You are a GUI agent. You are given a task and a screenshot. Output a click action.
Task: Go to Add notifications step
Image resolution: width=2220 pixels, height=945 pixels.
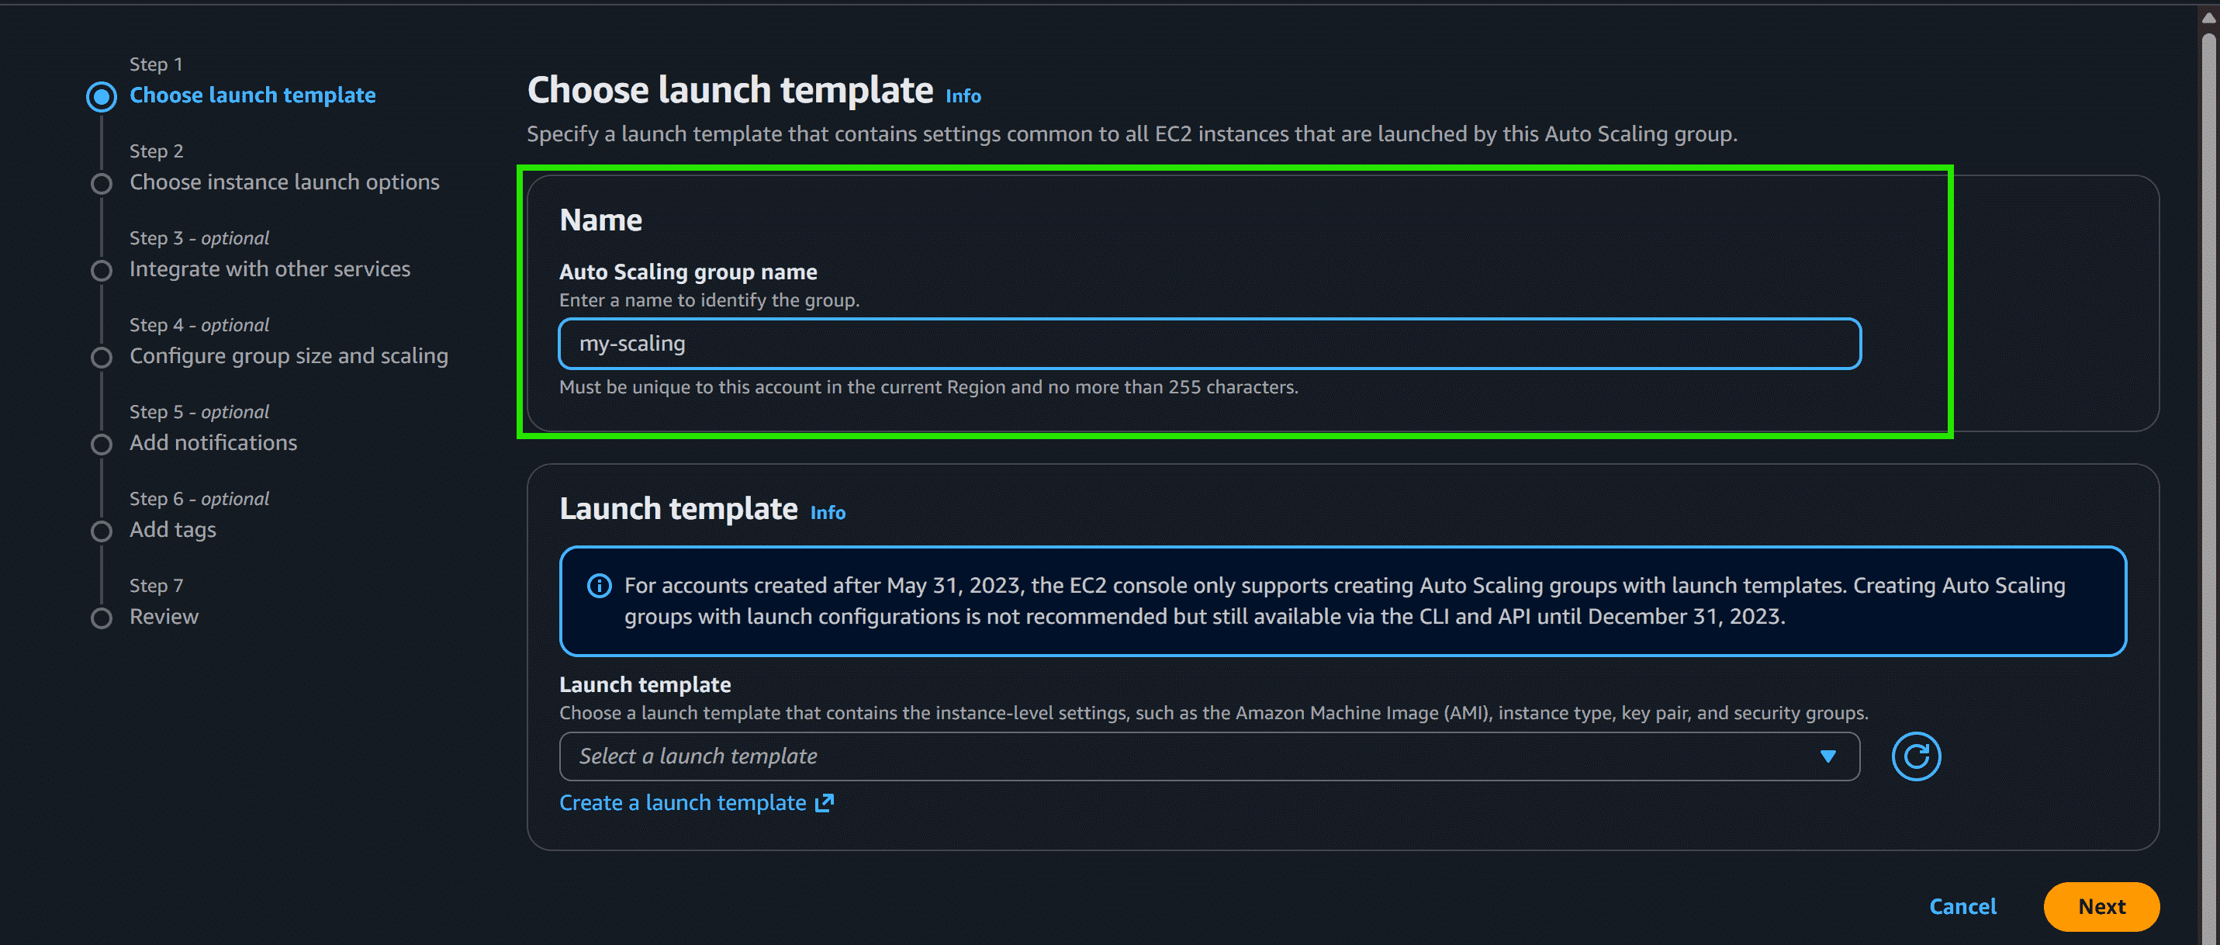click(x=213, y=442)
